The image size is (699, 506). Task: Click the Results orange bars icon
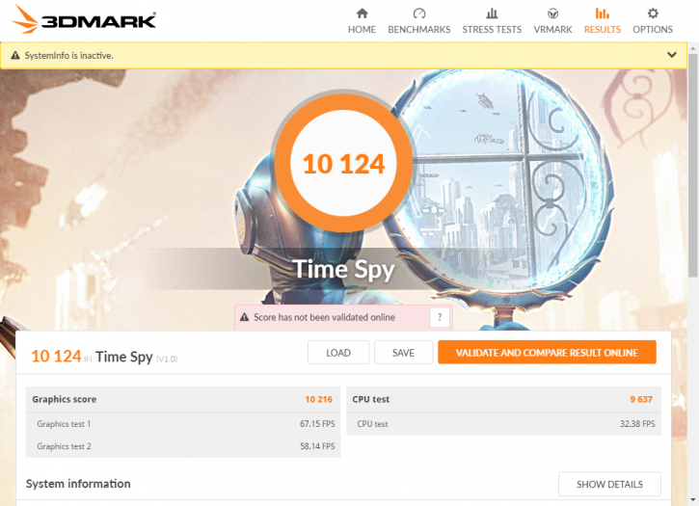coord(603,13)
